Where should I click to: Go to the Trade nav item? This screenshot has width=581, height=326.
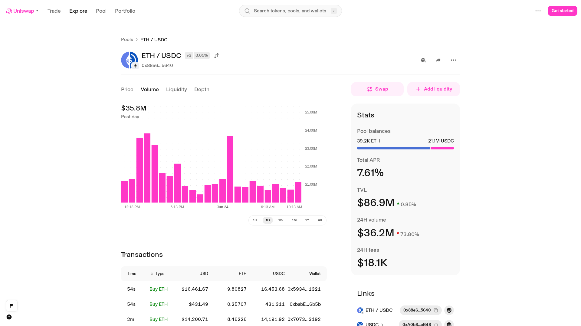[x=54, y=11]
